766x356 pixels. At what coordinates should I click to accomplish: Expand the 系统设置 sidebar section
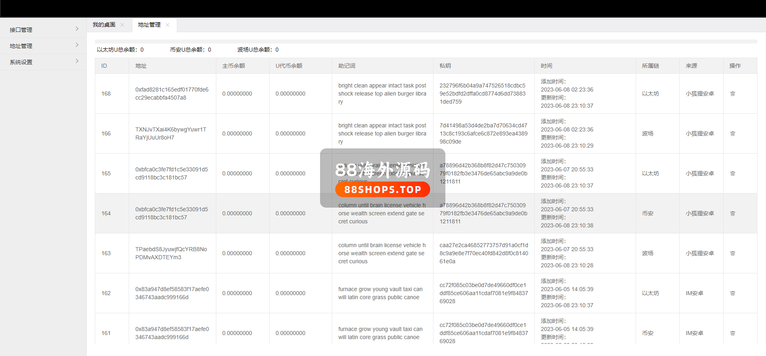pos(43,62)
